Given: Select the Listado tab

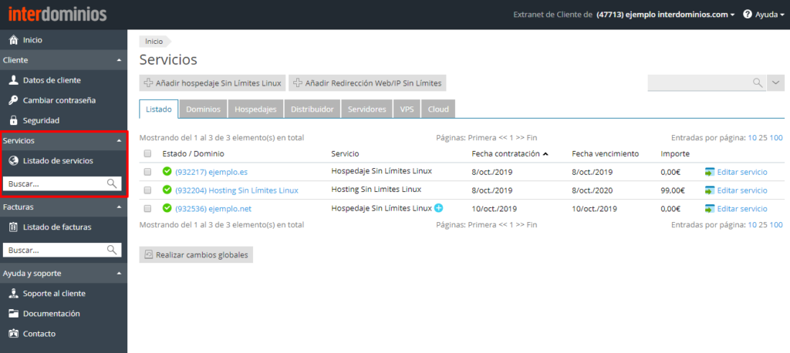Looking at the screenshot, I should click(159, 109).
